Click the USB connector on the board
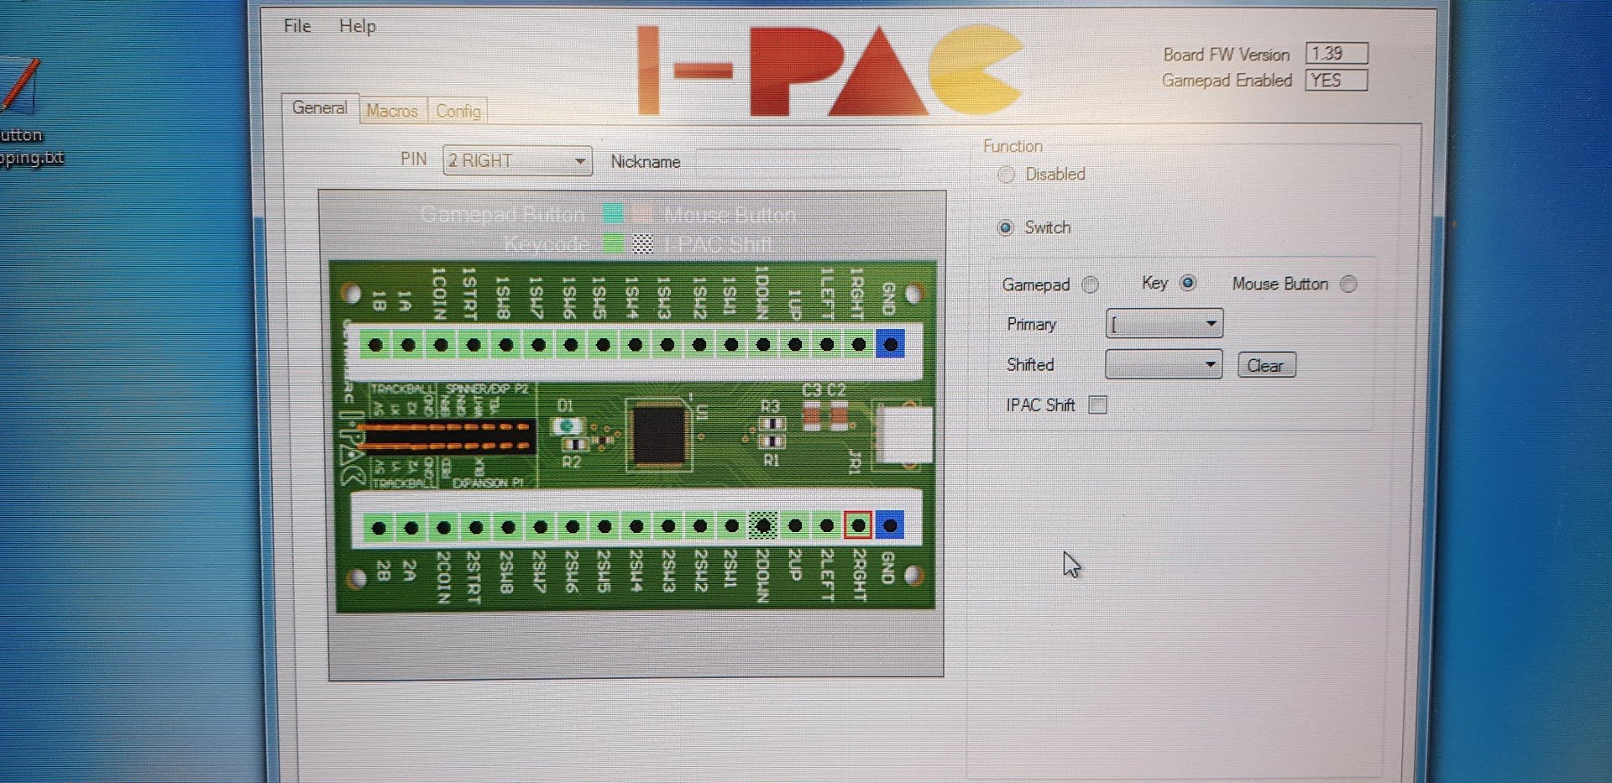Image resolution: width=1612 pixels, height=783 pixels. (903, 435)
